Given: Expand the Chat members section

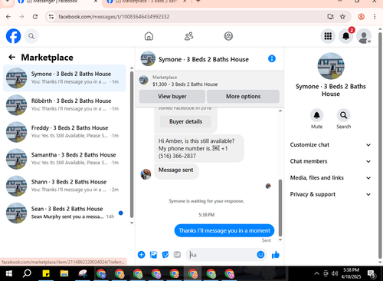Looking at the screenshot, I should [x=330, y=161].
